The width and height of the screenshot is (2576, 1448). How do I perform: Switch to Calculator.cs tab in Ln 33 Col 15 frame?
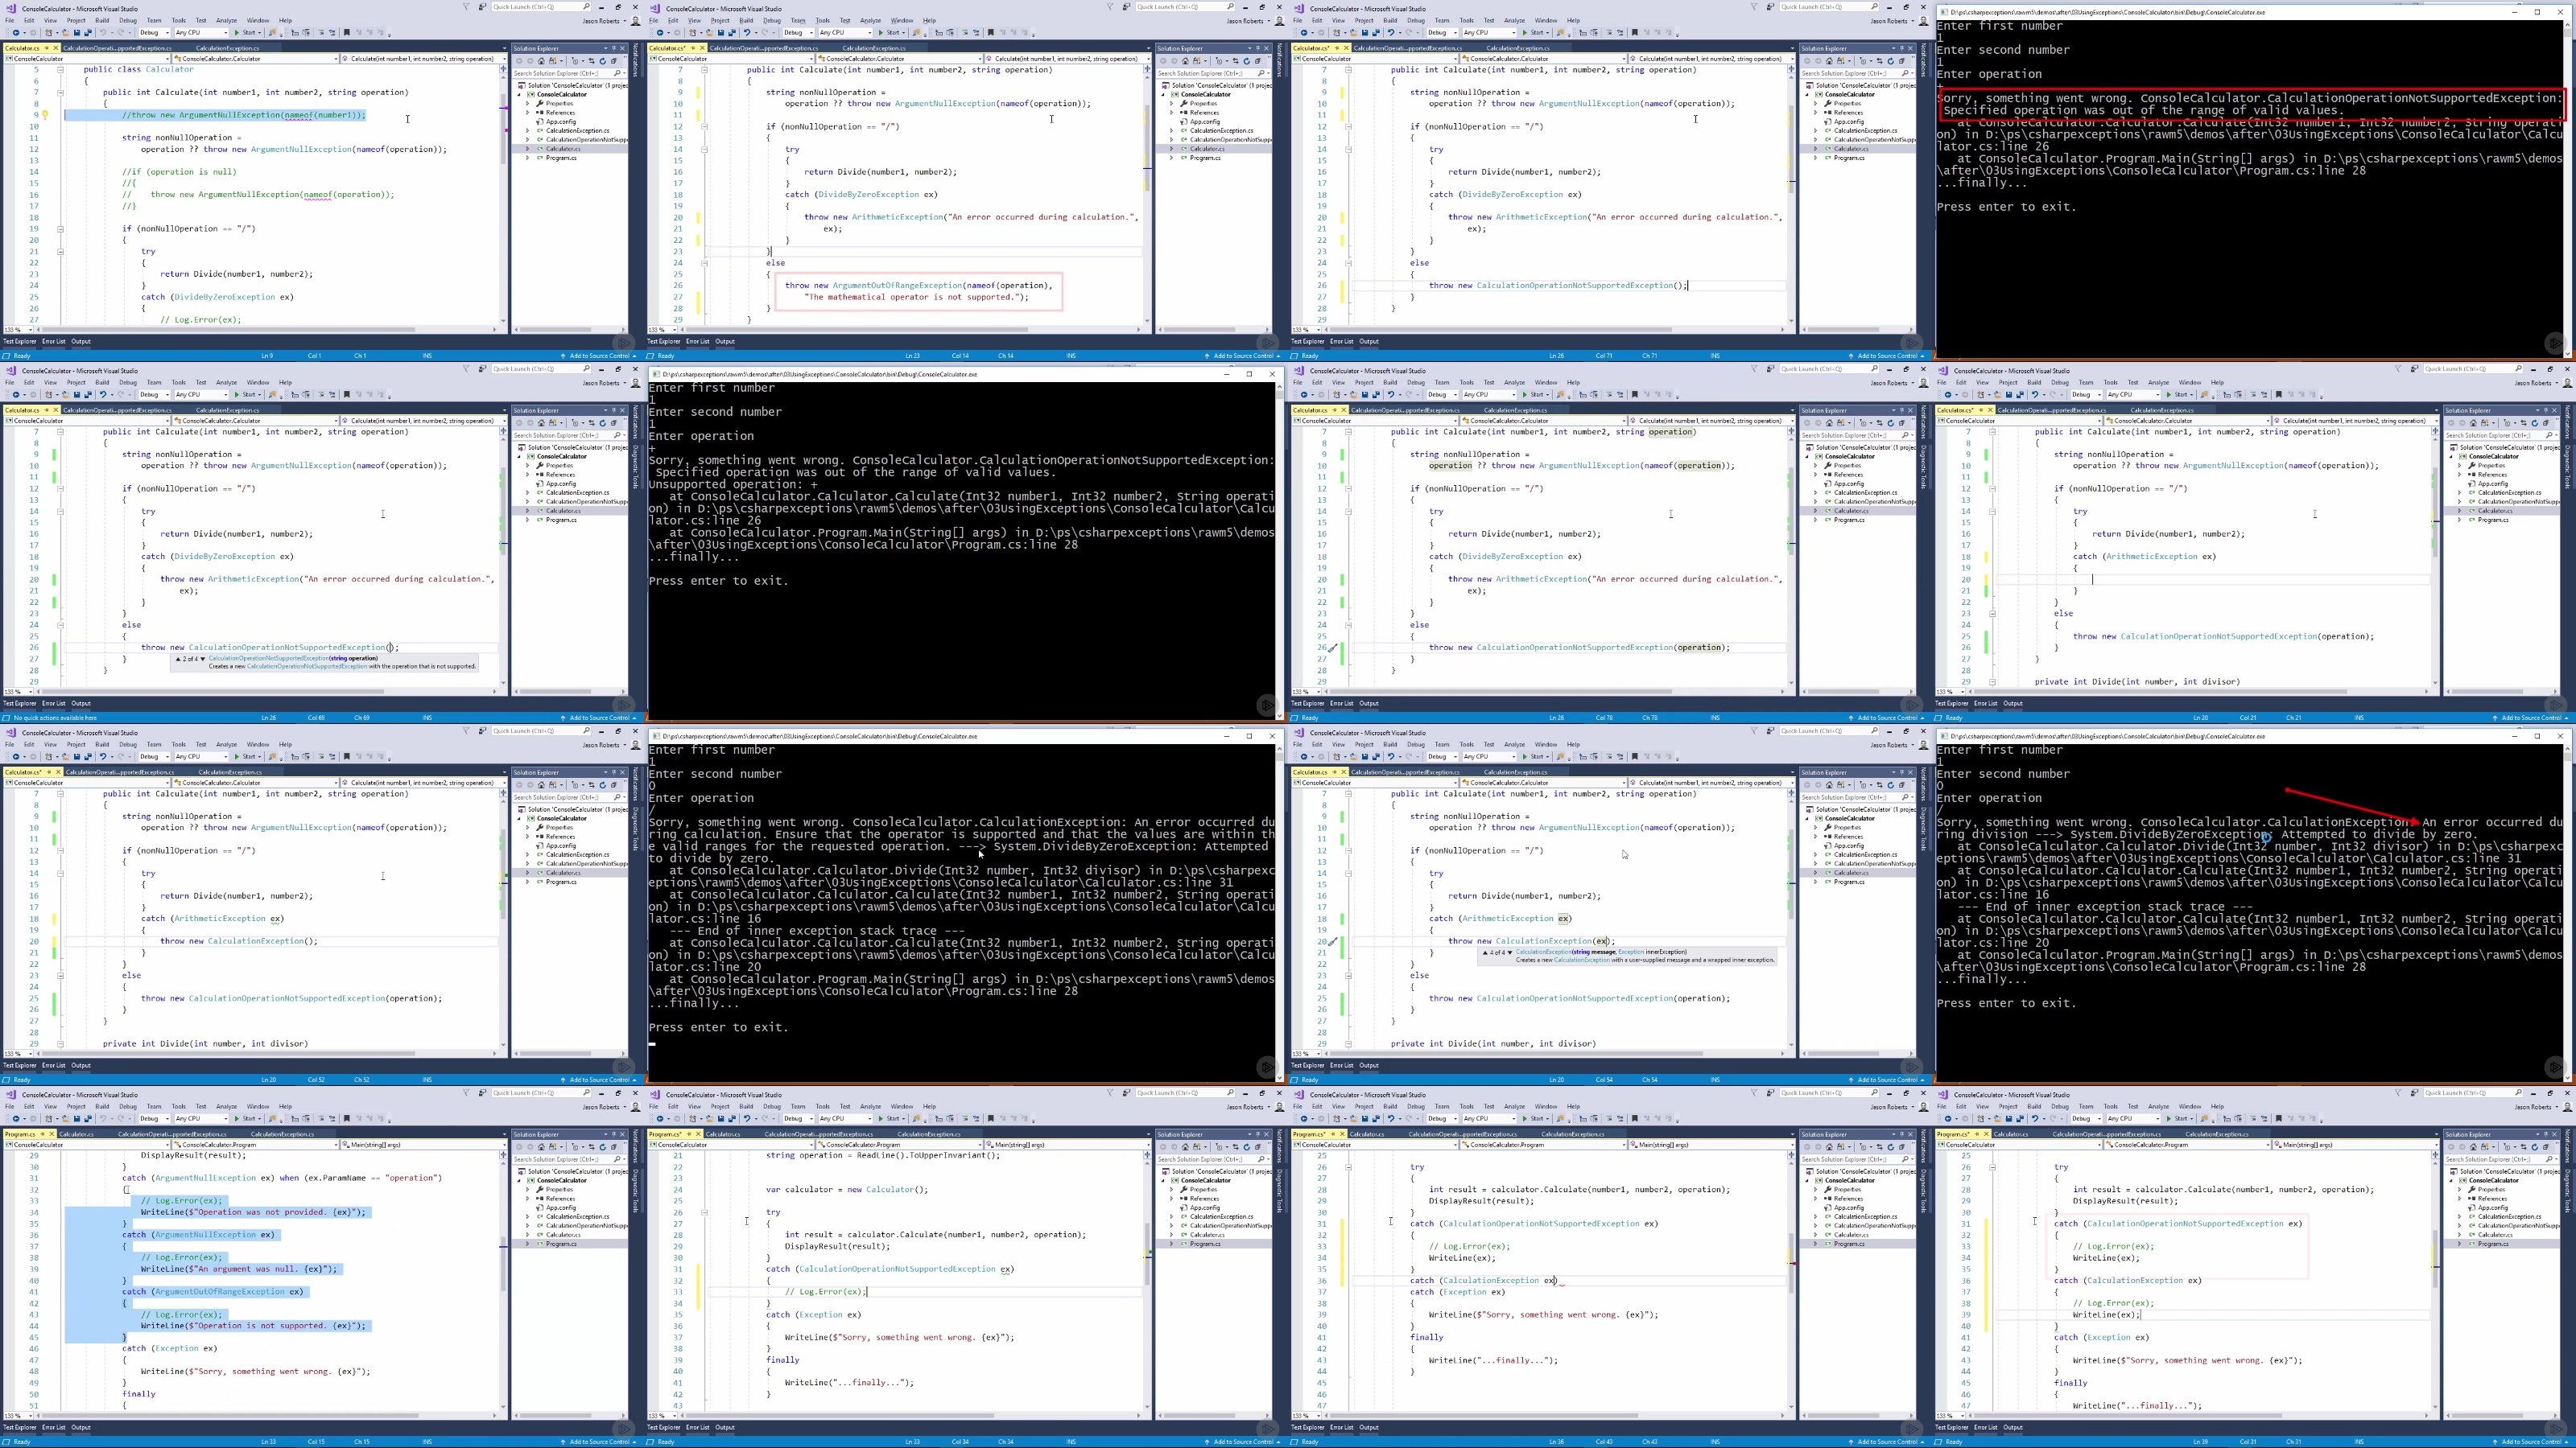coord(76,1134)
